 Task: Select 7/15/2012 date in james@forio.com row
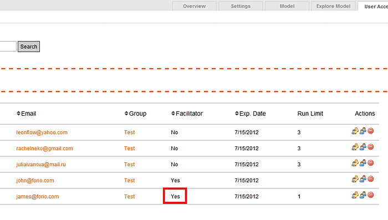point(247,197)
